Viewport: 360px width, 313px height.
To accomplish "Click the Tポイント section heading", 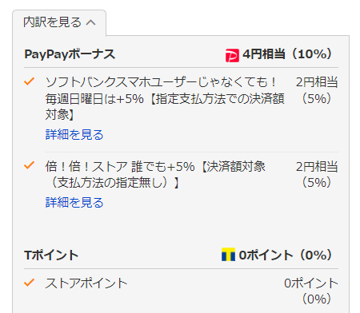I will coord(51,255).
